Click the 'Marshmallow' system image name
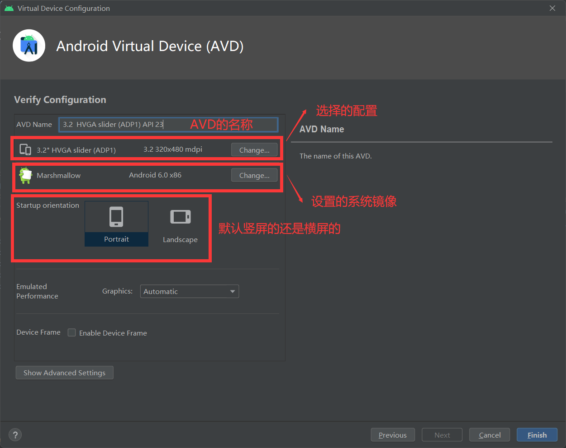This screenshot has width=566, height=448. pos(58,175)
